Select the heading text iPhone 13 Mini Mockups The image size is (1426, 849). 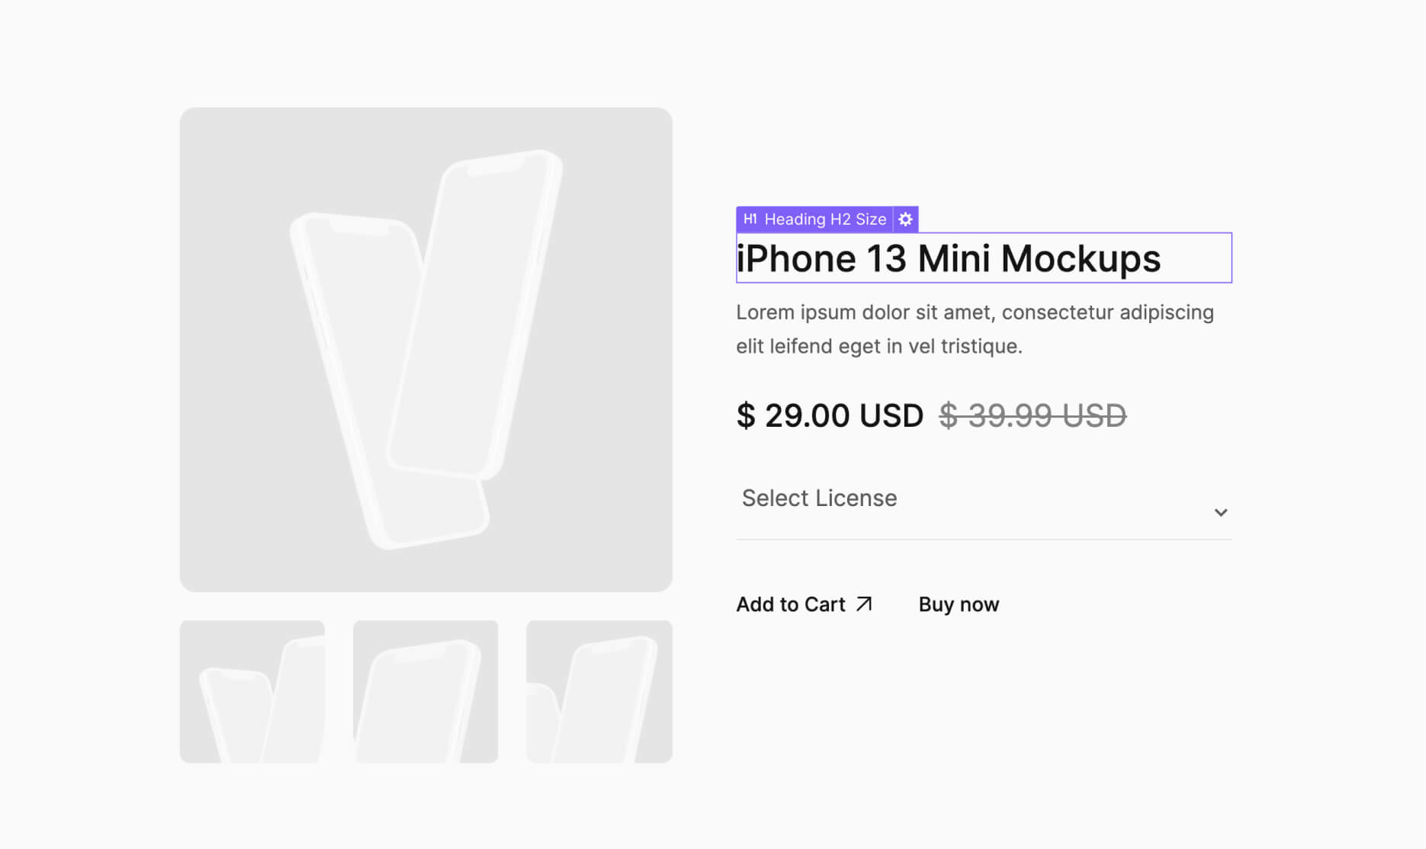[x=948, y=258]
